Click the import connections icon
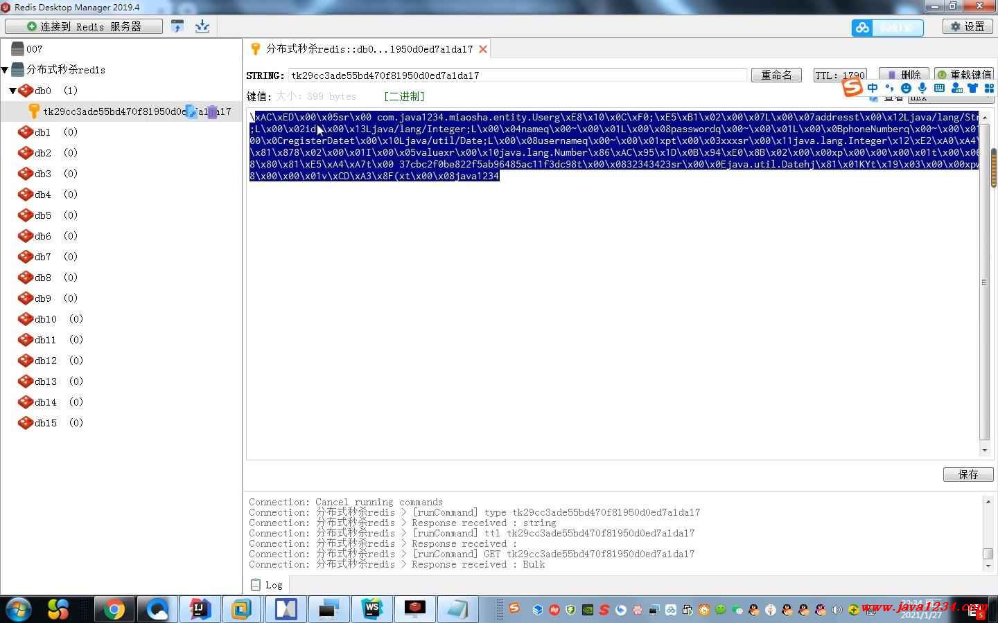998x623 pixels. pyautogui.click(x=177, y=26)
